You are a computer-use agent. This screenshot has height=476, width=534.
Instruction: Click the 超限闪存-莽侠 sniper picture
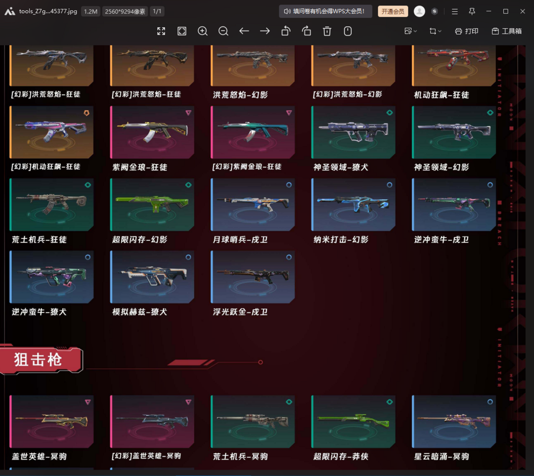[353, 422]
